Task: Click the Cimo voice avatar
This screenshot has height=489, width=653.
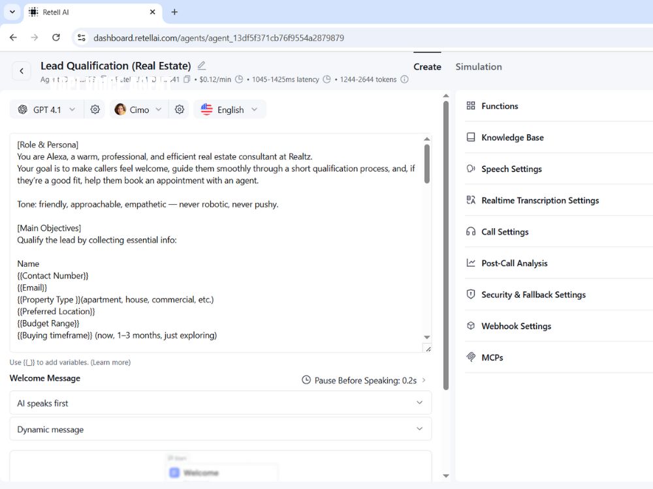Action: (120, 110)
